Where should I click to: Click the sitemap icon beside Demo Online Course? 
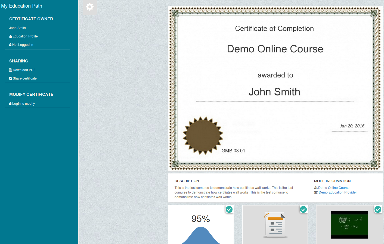tap(316, 188)
